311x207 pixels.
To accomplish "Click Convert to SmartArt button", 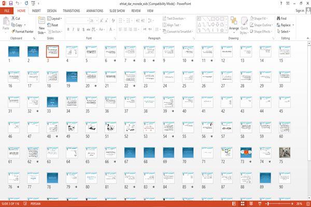I will (178, 32).
